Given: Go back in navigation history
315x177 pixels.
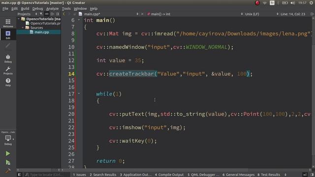Looking at the screenshot, I should 64,14.
